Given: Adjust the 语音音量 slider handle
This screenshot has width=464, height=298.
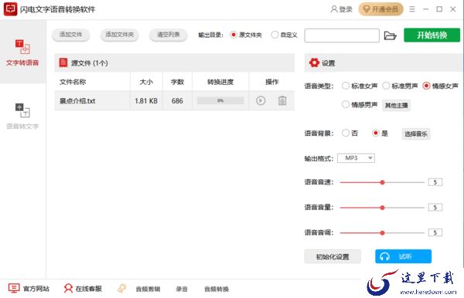Looking at the screenshot, I should tap(382, 208).
